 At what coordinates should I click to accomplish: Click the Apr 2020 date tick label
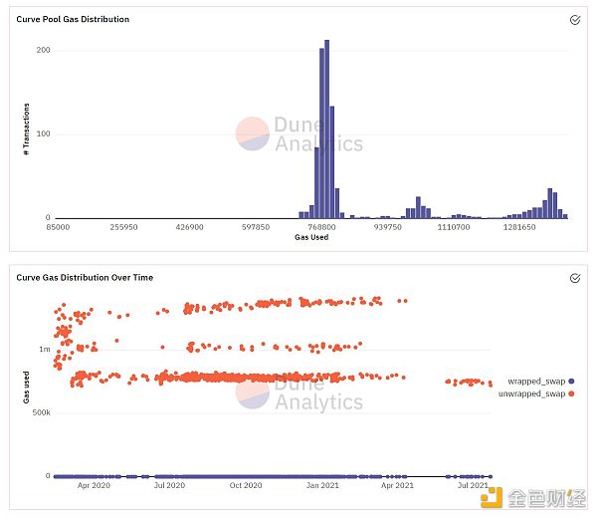94,485
